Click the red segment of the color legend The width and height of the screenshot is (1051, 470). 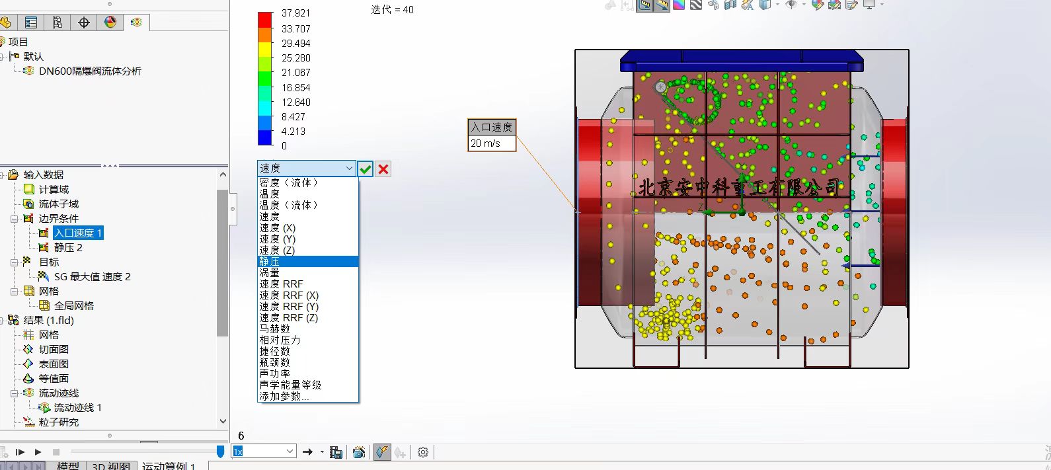(265, 19)
